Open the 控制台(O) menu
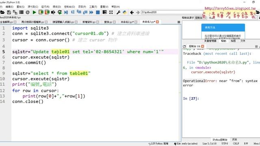The width and height of the screenshot is (260, 146). point(69,7)
